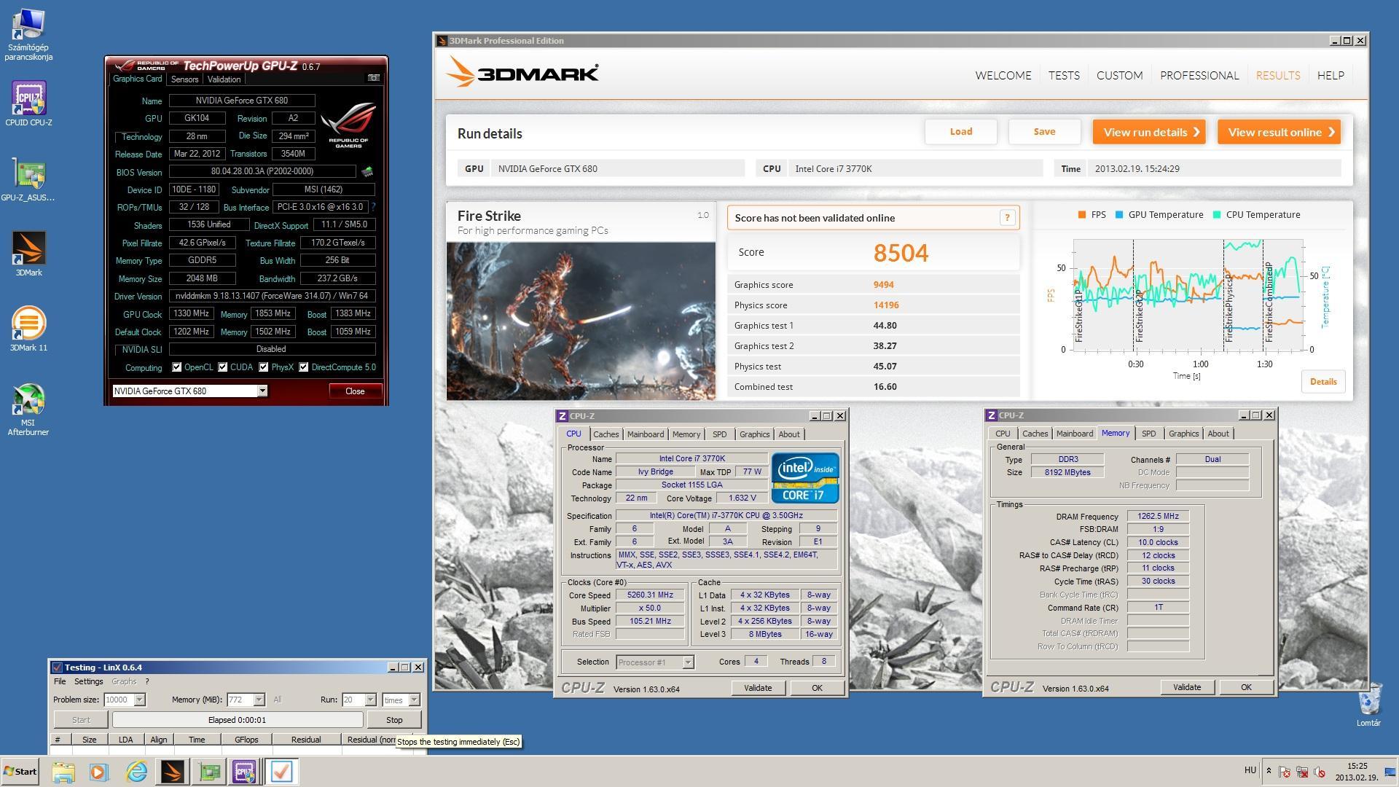Click View result online button
The image size is (1399, 787).
[x=1279, y=132]
